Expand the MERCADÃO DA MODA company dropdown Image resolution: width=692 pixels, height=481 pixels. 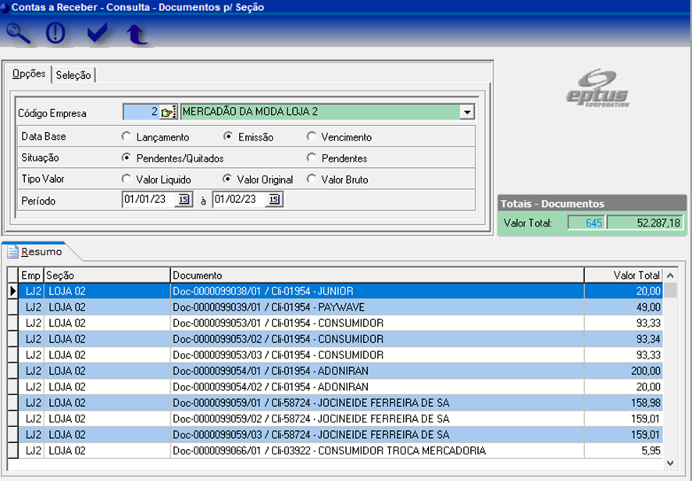(x=466, y=112)
